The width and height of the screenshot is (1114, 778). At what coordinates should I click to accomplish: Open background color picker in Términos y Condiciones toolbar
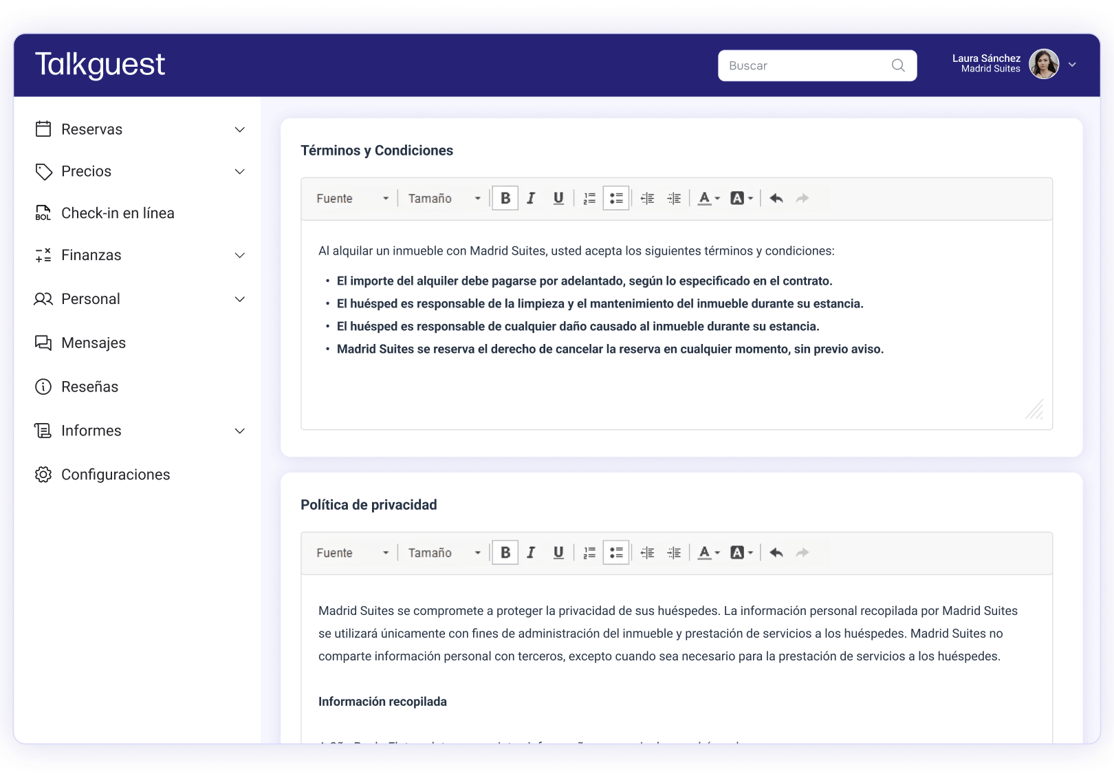coord(741,198)
